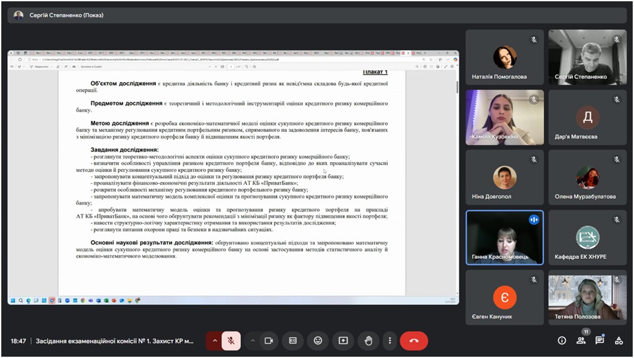Click the shared PDF's vertical scrollbar
634x358 pixels.
pos(457,87)
